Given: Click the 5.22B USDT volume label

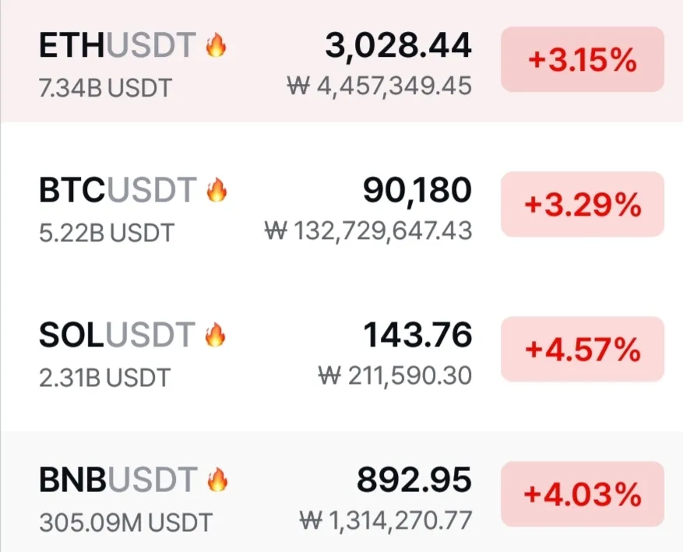Looking at the screenshot, I should click(106, 233).
